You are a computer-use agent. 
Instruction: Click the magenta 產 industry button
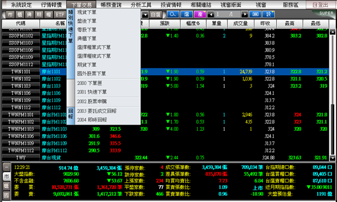[200, 15]
